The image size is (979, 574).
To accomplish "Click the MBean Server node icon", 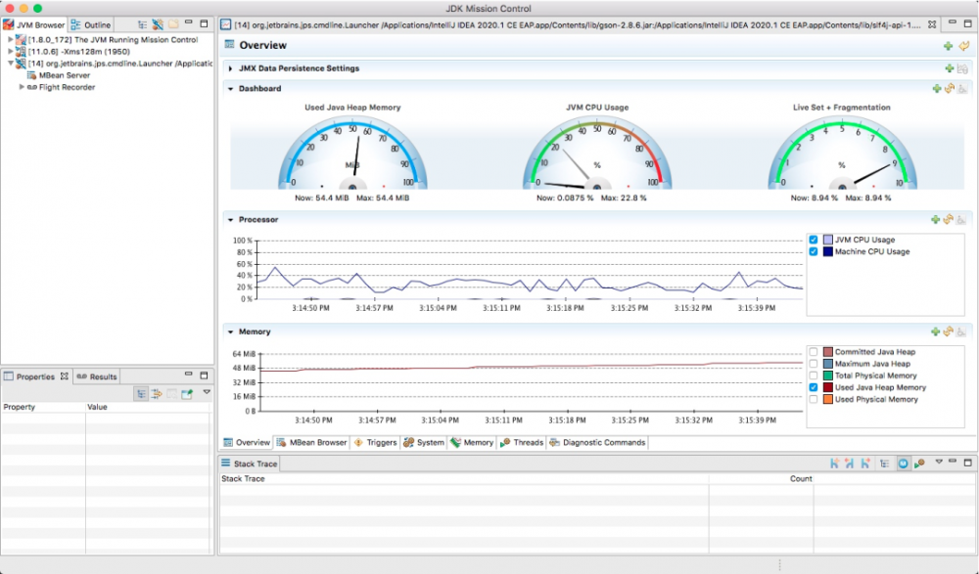I will click(x=32, y=74).
